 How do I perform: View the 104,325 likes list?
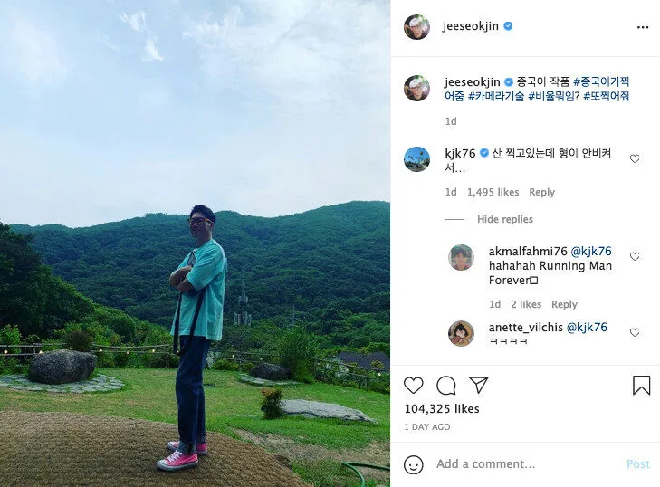click(442, 409)
